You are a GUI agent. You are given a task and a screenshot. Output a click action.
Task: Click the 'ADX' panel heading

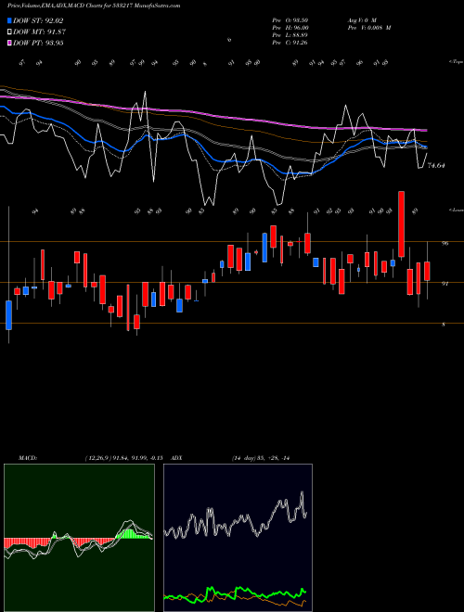[x=176, y=458]
